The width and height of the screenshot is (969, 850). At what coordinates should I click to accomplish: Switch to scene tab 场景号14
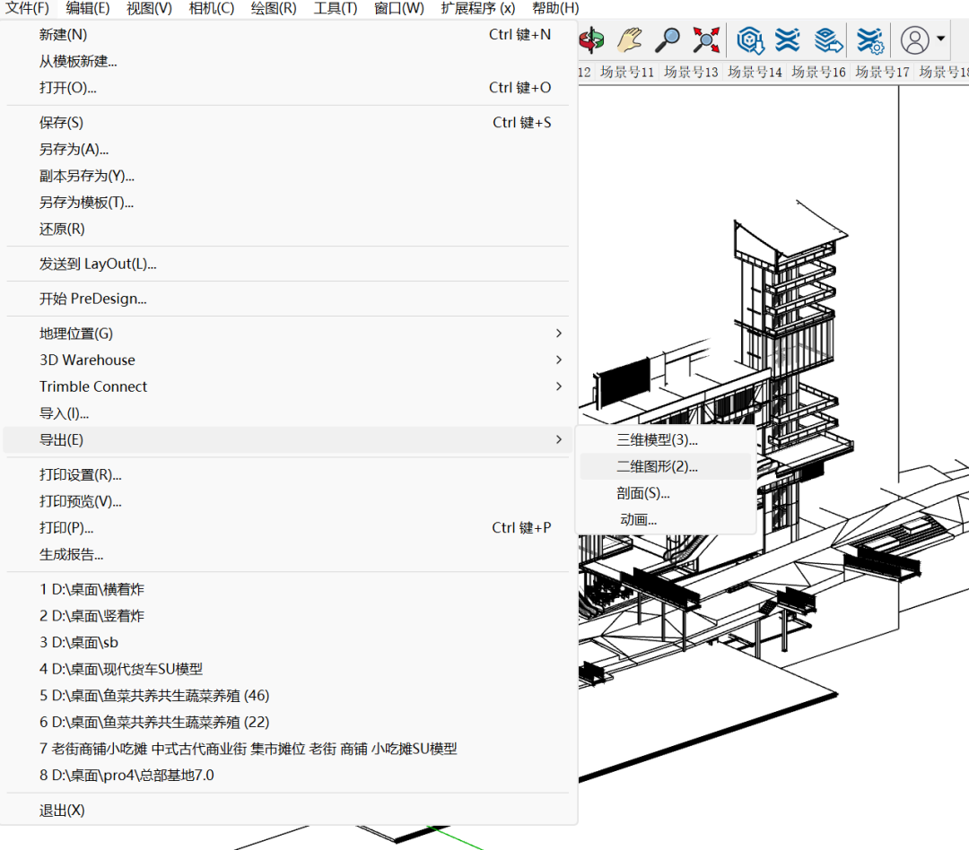pyautogui.click(x=755, y=73)
